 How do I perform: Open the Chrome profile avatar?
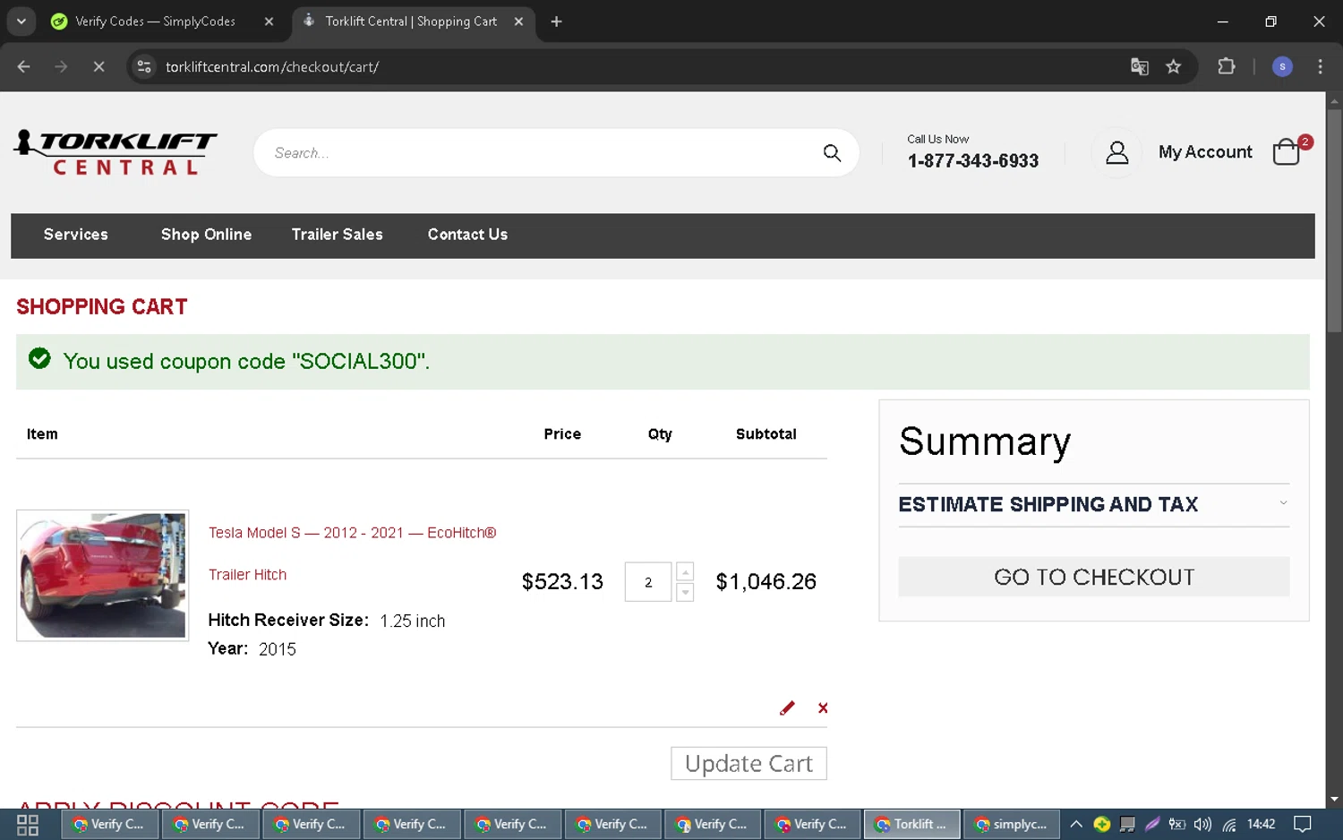[1282, 66]
